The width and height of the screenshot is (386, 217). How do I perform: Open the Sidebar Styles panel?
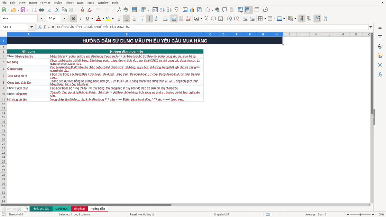(x=380, y=47)
